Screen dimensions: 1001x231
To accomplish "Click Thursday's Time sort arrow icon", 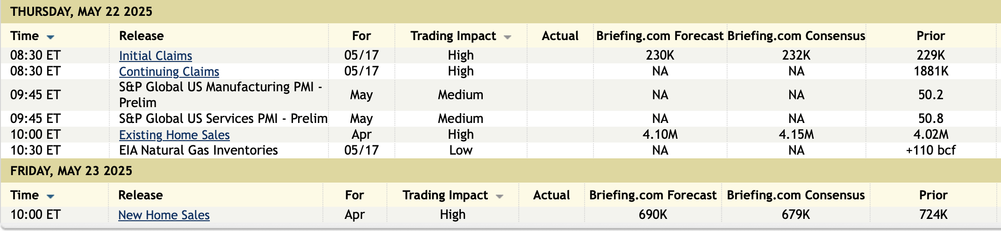I will [50, 37].
